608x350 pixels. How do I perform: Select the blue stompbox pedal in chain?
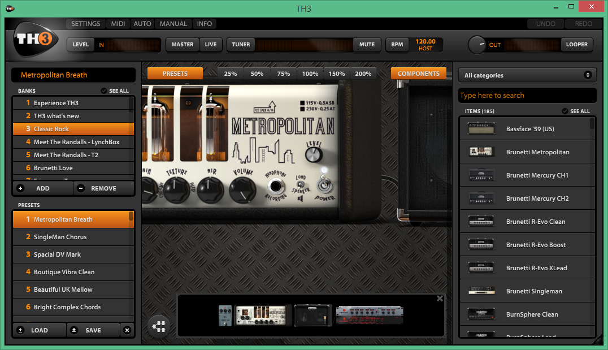tap(225, 315)
